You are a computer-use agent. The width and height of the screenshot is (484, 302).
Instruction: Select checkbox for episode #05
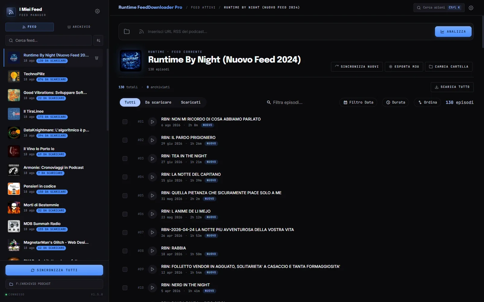point(125,195)
